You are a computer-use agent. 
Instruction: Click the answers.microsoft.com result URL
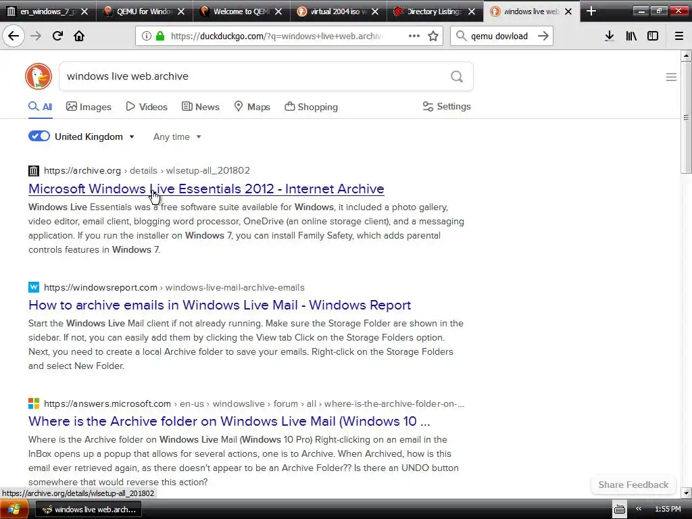click(254, 403)
